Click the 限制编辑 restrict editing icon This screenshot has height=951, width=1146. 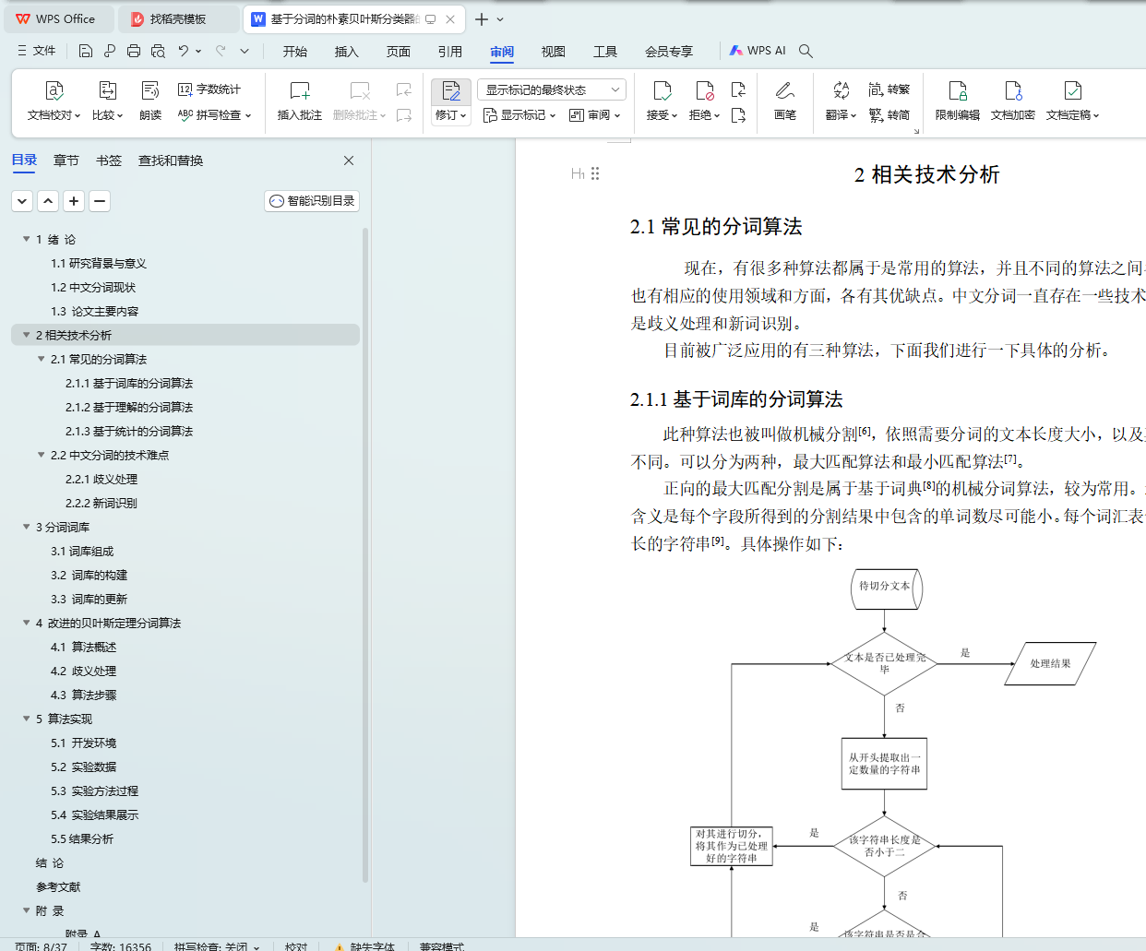click(x=958, y=90)
